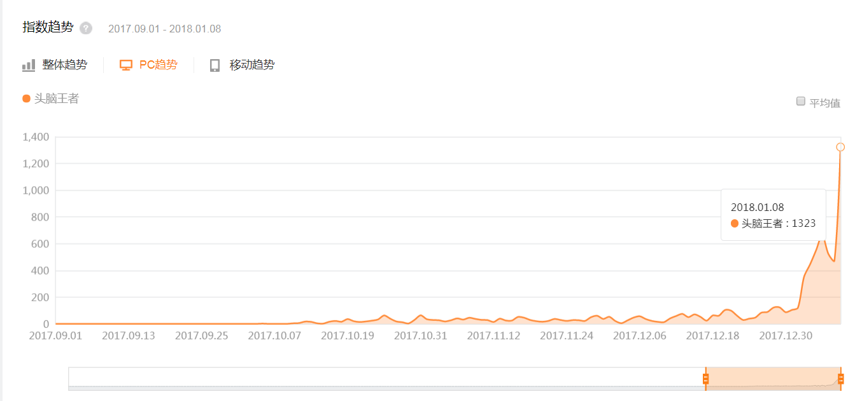Click the 平均值 label text
862x401 pixels.
825,103
